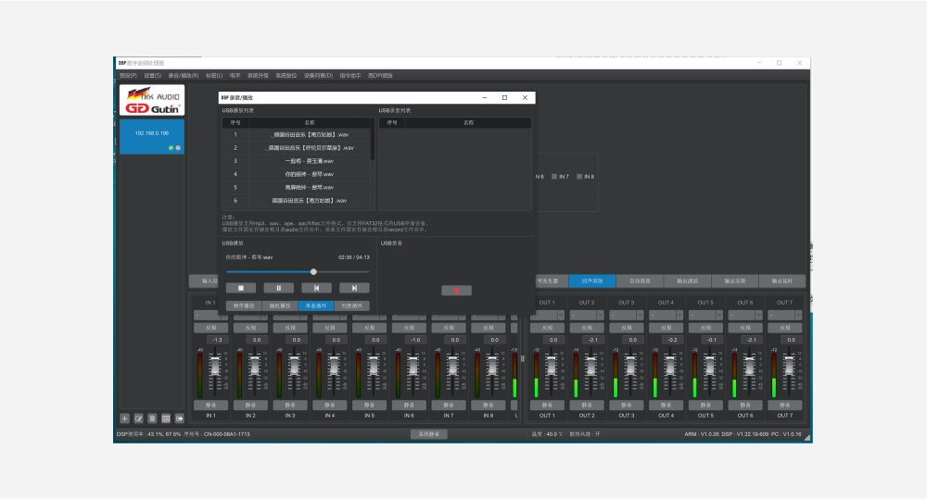Switch to the 自动混音 tab
Image resolution: width=927 pixels, height=499 pixels.
640,281
